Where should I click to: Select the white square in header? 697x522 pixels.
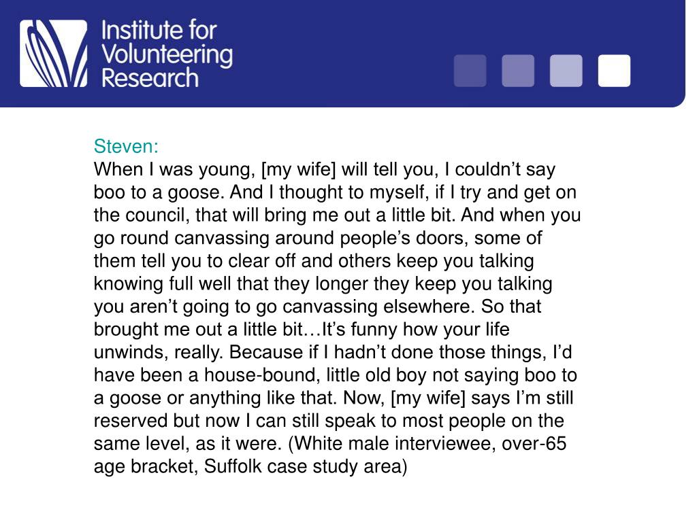point(614,71)
